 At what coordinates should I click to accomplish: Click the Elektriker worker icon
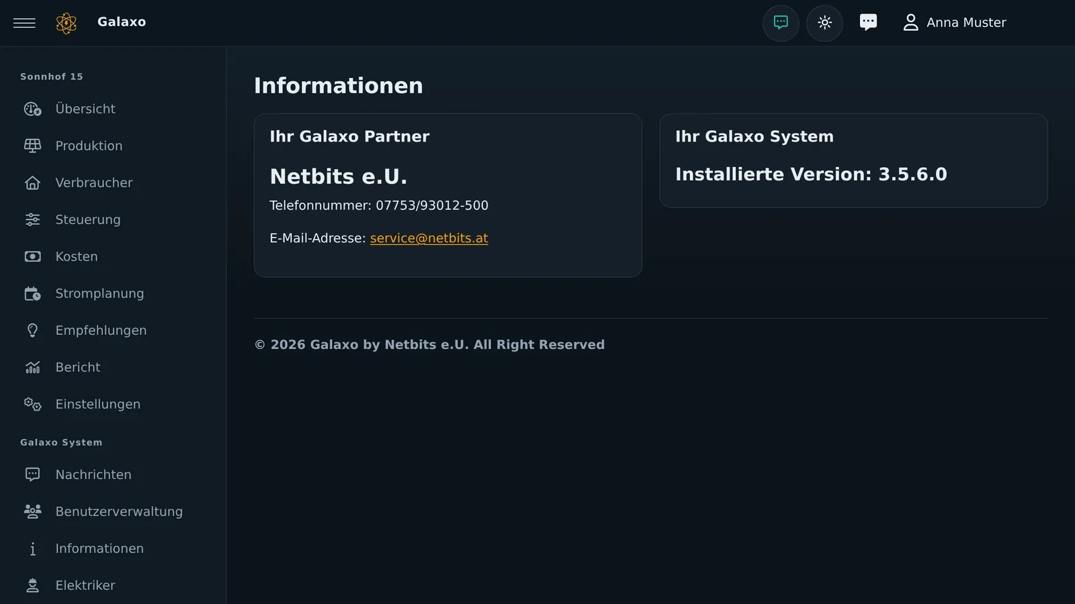coord(32,585)
